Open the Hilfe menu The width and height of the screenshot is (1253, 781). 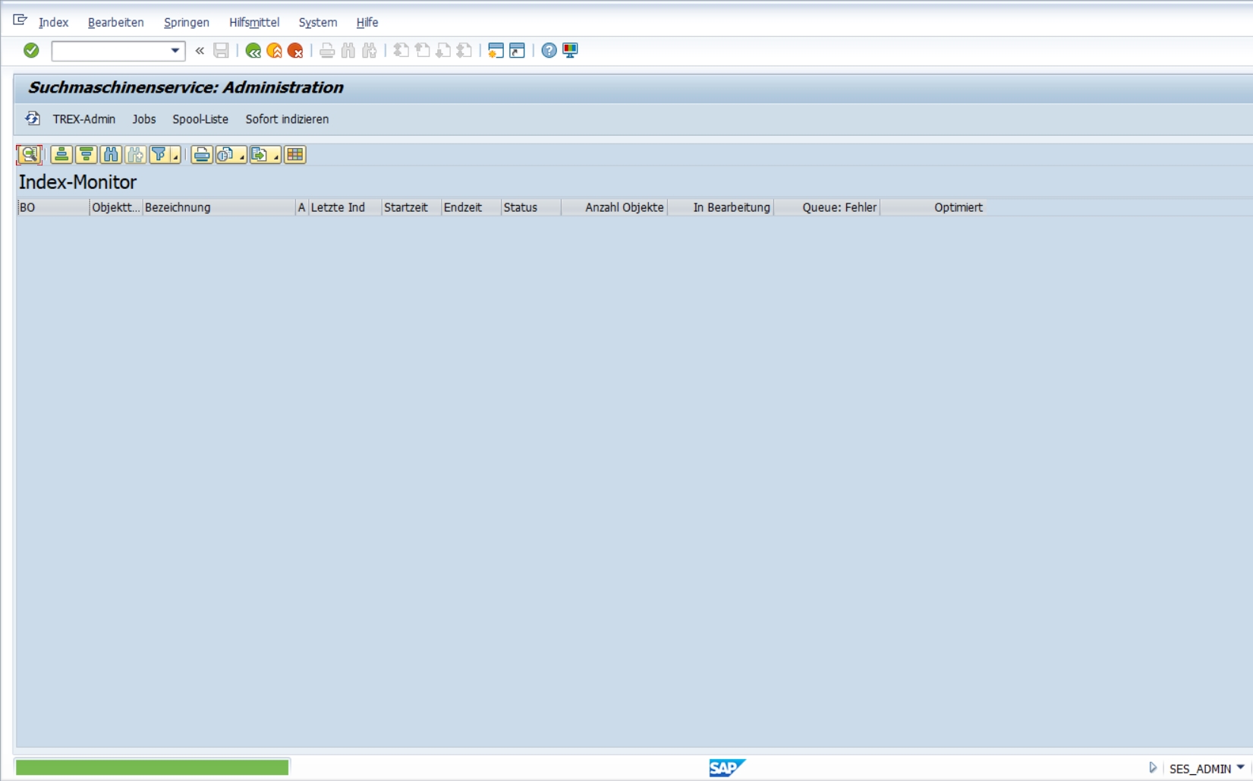[x=367, y=23]
